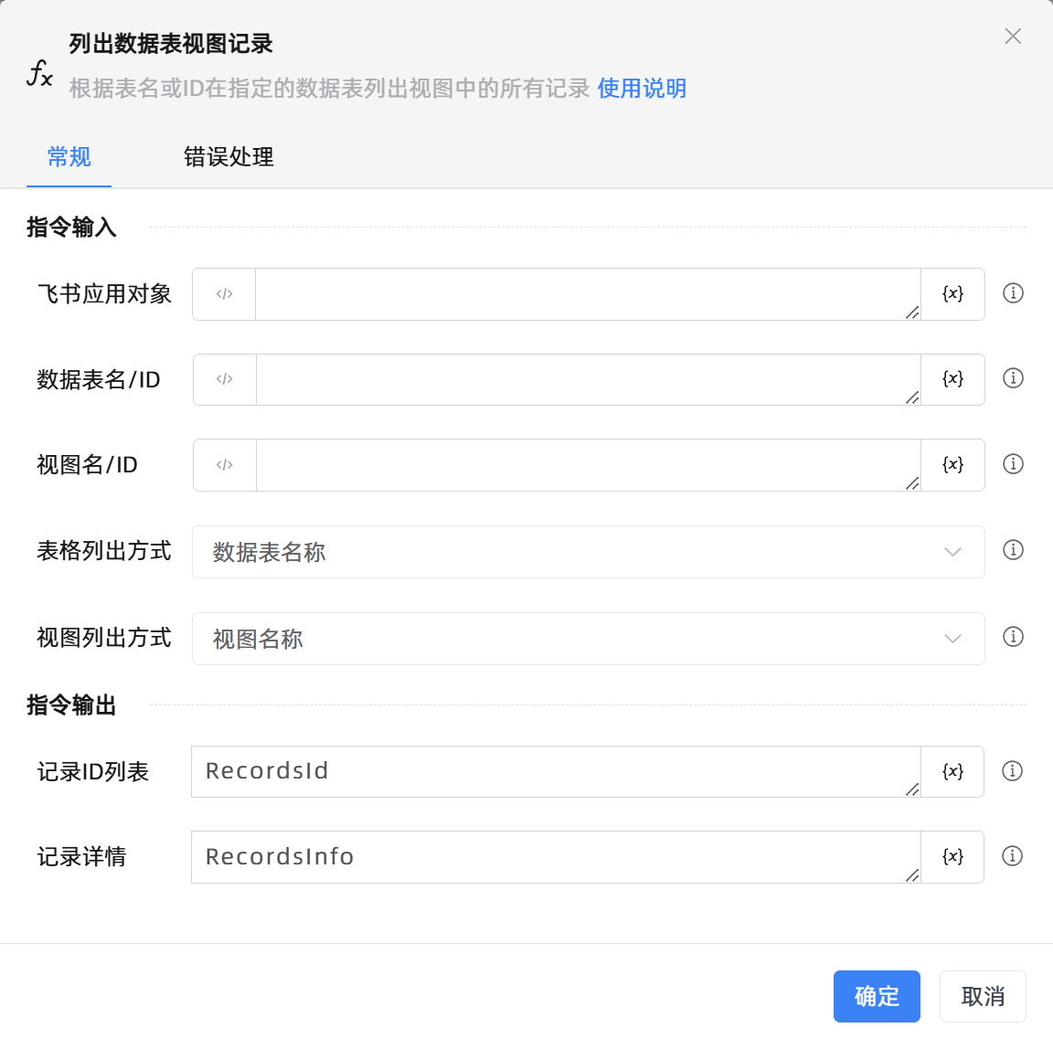
Task: Switch to the 常规 tab
Action: 69,157
